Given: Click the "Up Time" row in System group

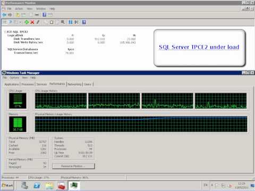Looking at the screenshot, I should pos(73,153).
